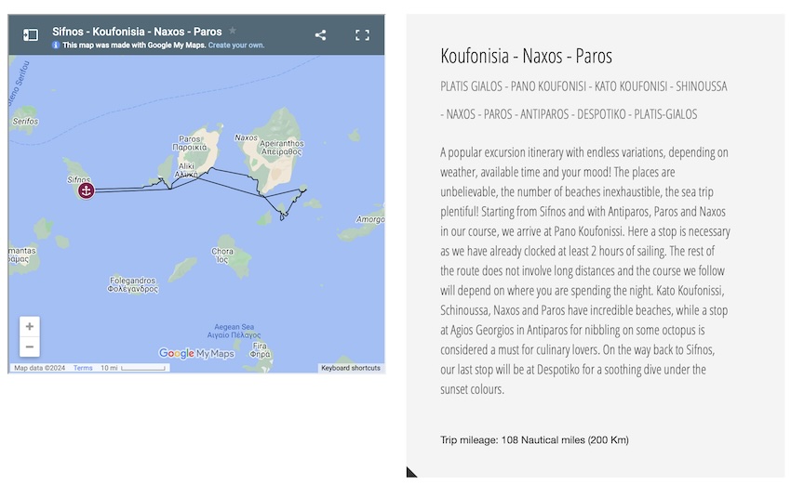Image resolution: width=791 pixels, height=484 pixels.
Task: Click the Fira Φηρά label on the map
Action: [260, 350]
